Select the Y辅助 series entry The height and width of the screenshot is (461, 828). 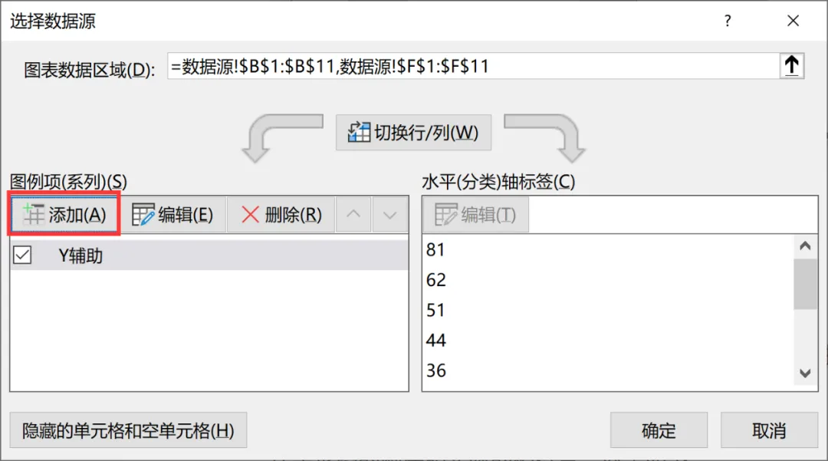(80, 256)
